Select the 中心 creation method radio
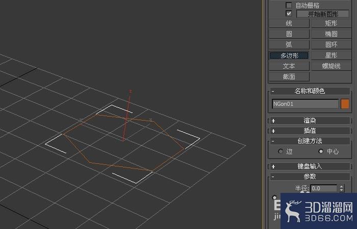This screenshot has height=229, width=357. pyautogui.click(x=321, y=151)
